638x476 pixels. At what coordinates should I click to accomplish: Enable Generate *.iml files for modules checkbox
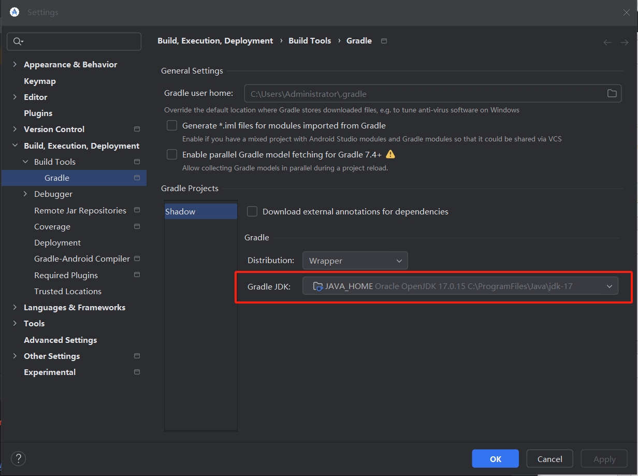pos(172,125)
